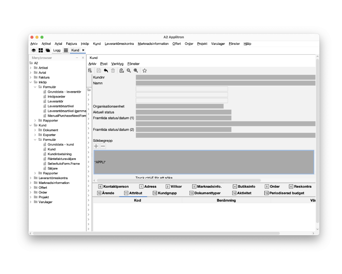The height and width of the screenshot is (274, 342).
Task: Expand the Leverantörreskontra tree folder
Action: [30, 178]
